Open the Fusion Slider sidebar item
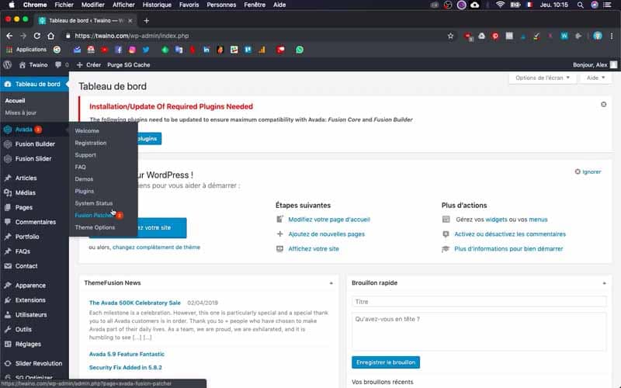The height and width of the screenshot is (388, 621). click(34, 159)
